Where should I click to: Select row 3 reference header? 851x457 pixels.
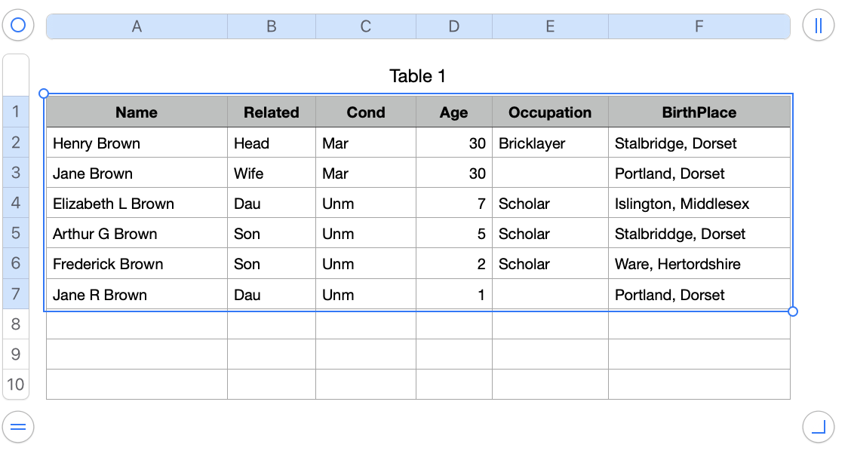pos(16,172)
